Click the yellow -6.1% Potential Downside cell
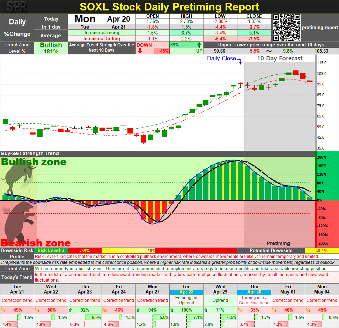 click(322, 251)
